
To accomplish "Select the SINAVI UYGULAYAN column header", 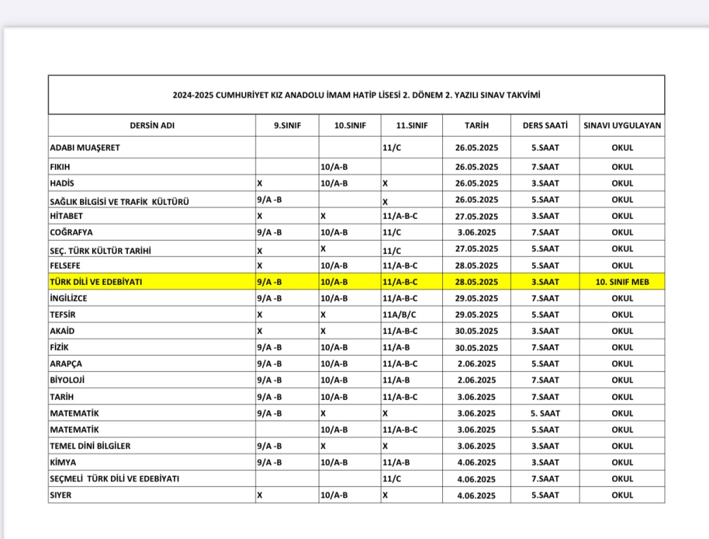I will point(622,126).
